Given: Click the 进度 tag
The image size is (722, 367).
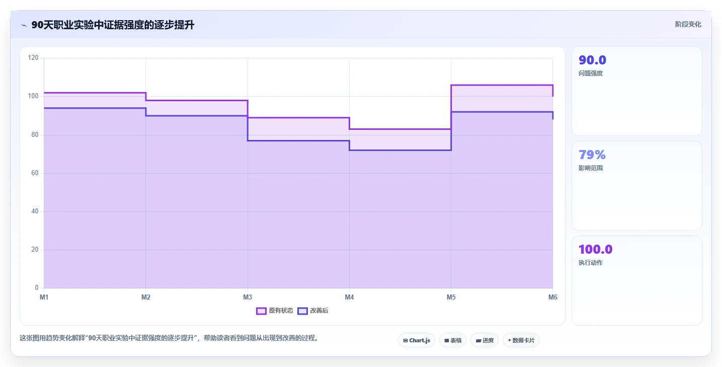Looking at the screenshot, I should 485,340.
